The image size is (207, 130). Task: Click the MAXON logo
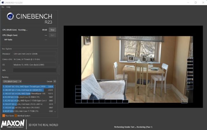click(13, 124)
